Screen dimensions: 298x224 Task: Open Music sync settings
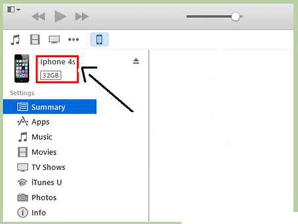click(35, 137)
